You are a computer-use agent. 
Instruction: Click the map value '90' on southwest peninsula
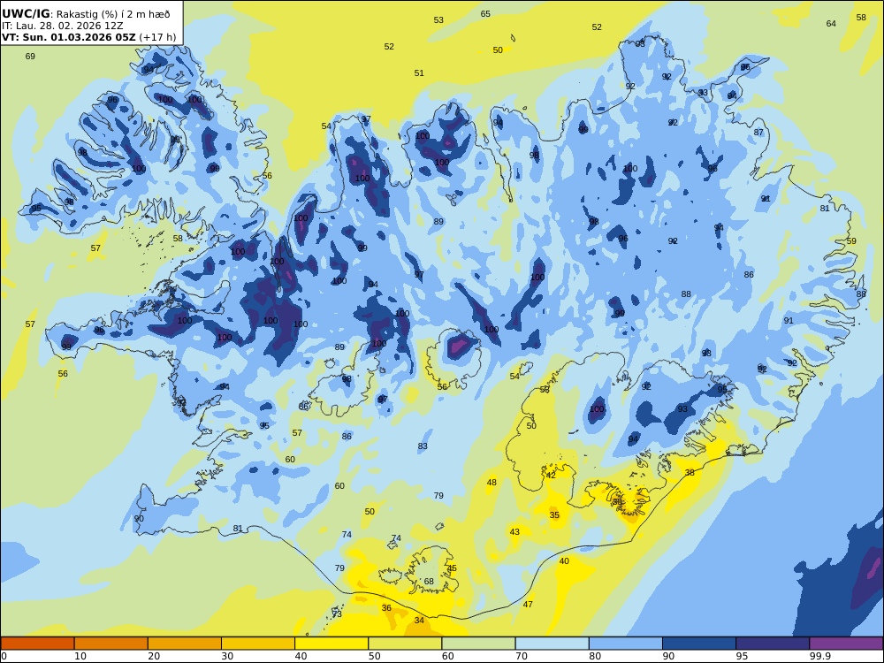[x=139, y=519]
